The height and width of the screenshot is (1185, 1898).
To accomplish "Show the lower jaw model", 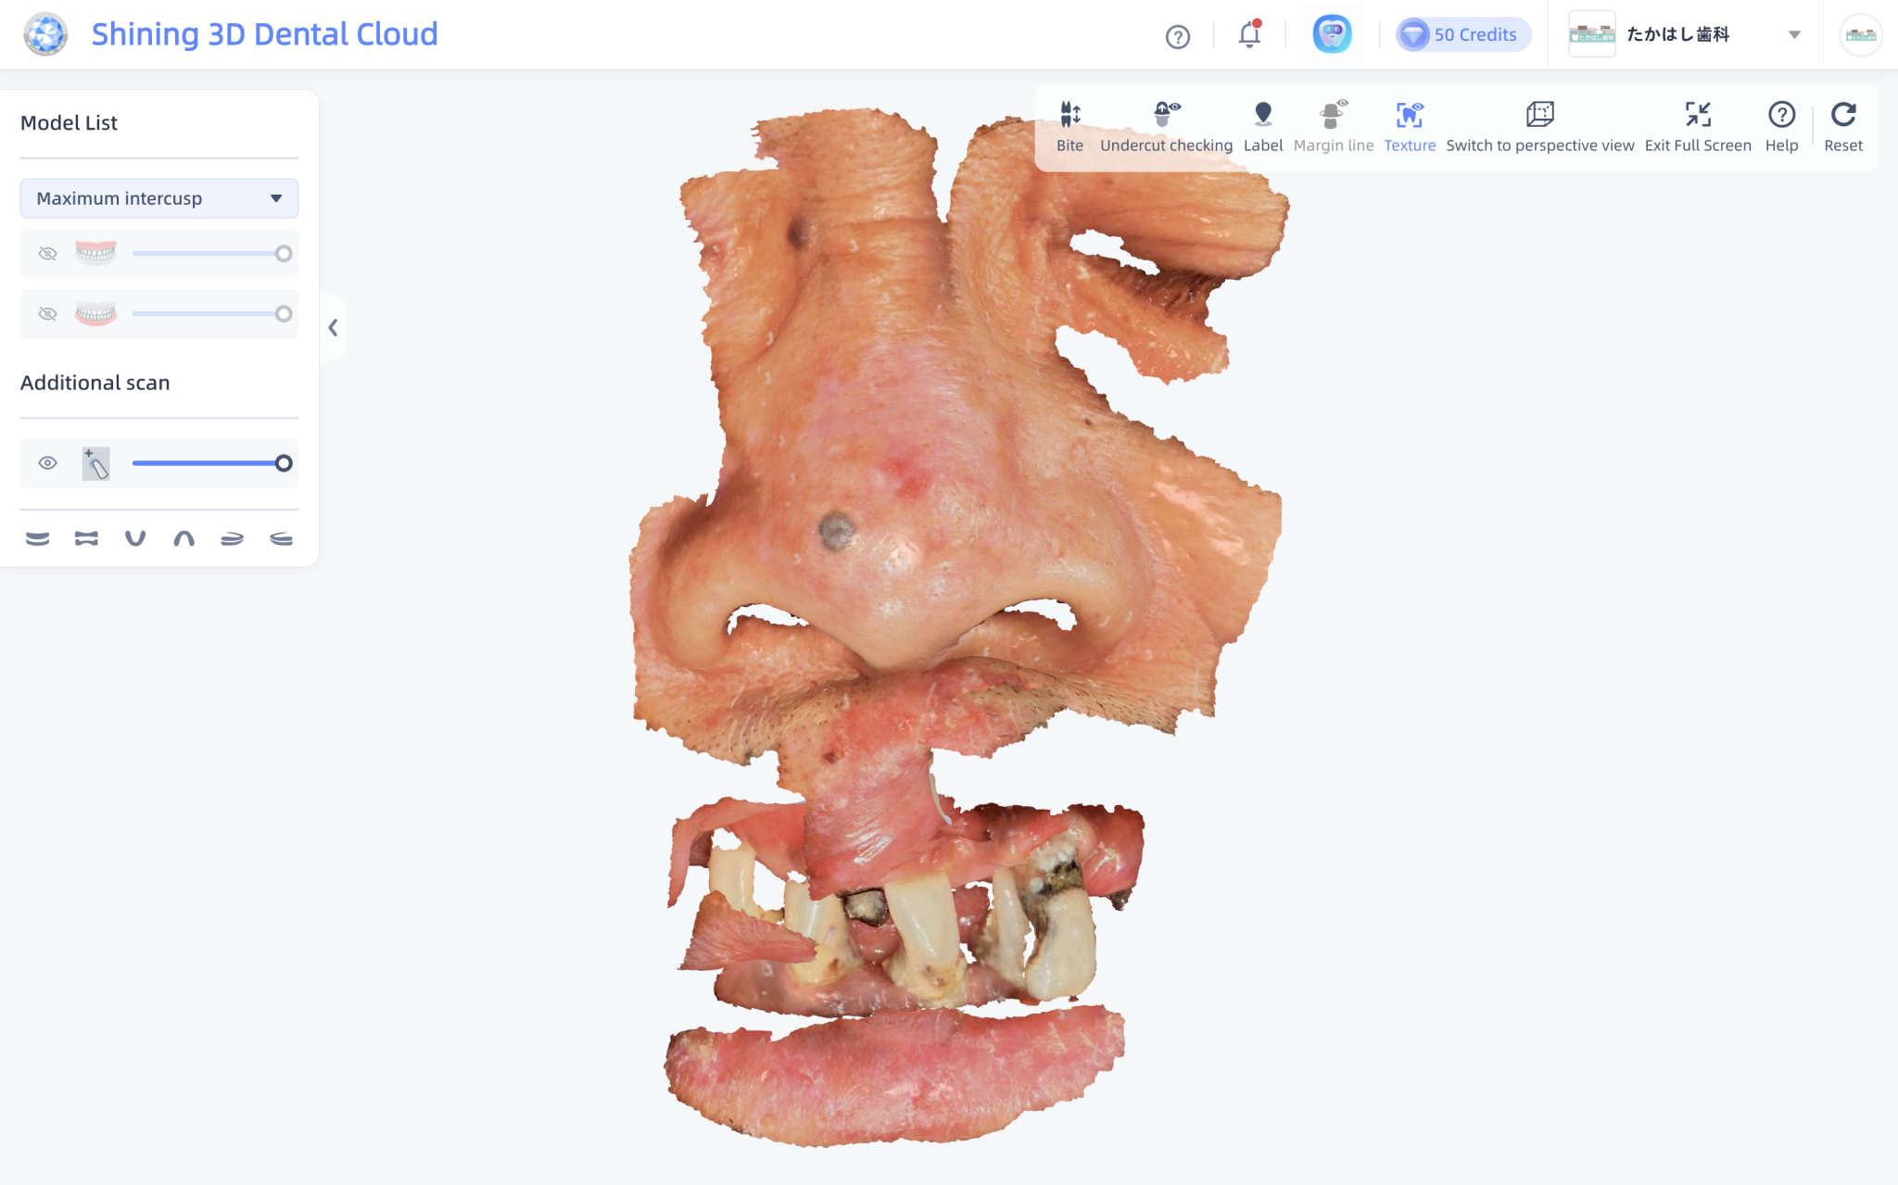I will 48,314.
